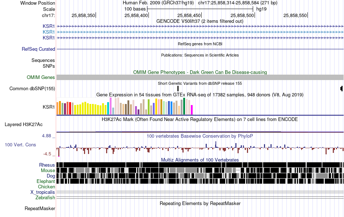Click the Window Position track label
This screenshot has height=217, width=344.
point(38,3)
